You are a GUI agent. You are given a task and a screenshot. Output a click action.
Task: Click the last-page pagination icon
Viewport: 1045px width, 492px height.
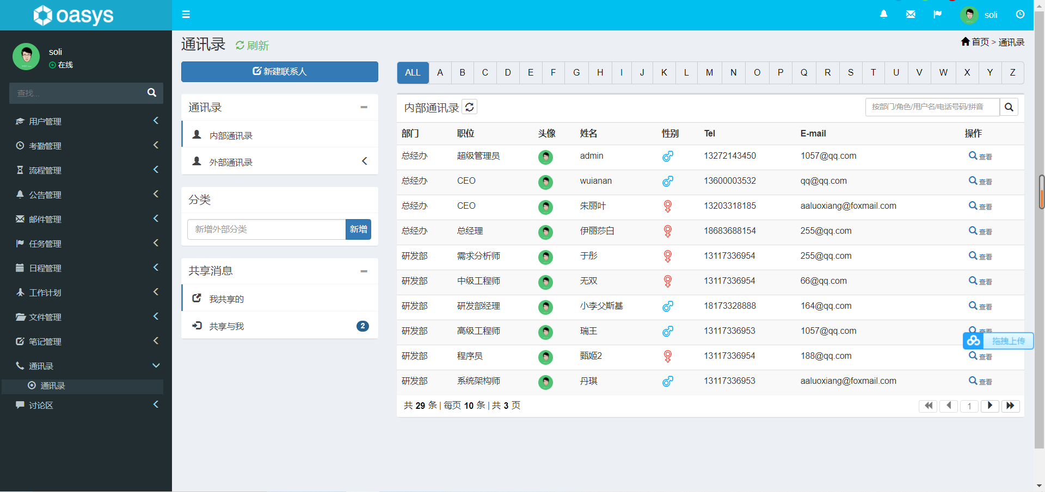(x=1010, y=406)
